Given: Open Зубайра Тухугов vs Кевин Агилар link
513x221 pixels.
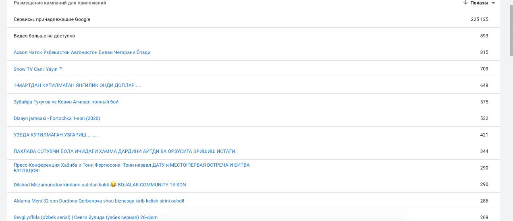Looking at the screenshot, I should point(66,102).
